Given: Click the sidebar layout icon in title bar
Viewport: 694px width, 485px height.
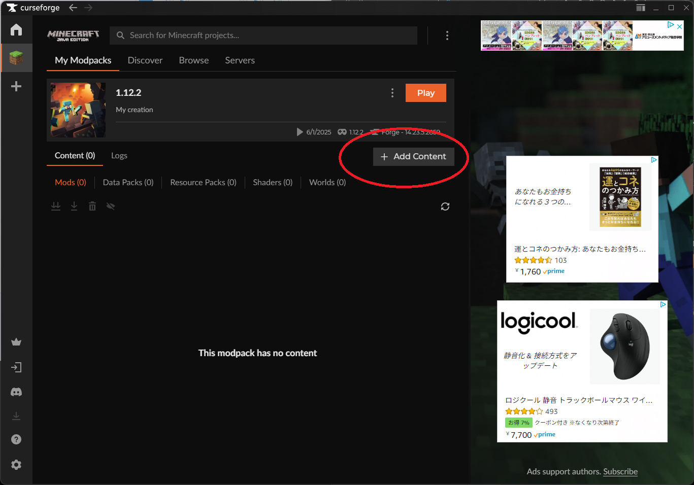Looking at the screenshot, I should 641,8.
